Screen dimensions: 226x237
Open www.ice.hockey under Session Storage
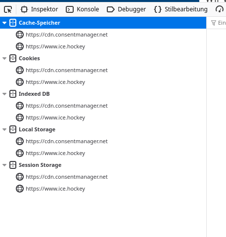[x=55, y=189]
